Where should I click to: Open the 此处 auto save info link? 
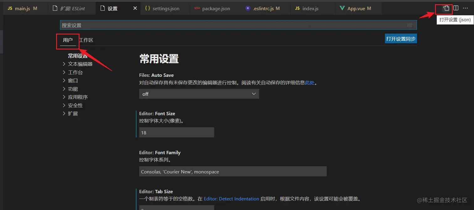(x=309, y=82)
